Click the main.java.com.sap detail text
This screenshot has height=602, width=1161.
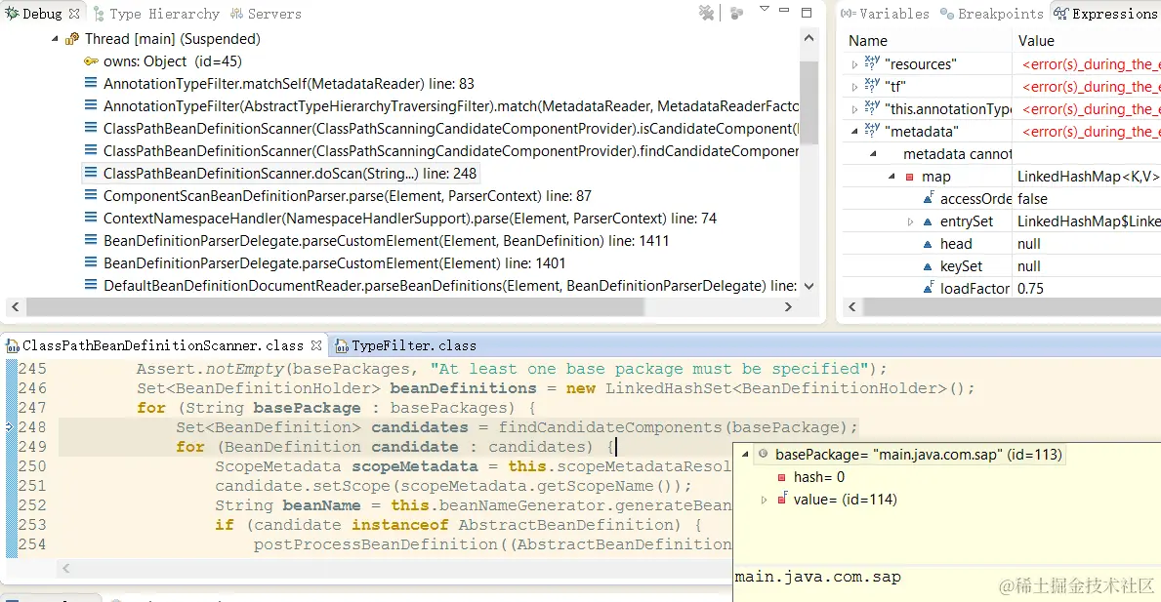click(817, 577)
